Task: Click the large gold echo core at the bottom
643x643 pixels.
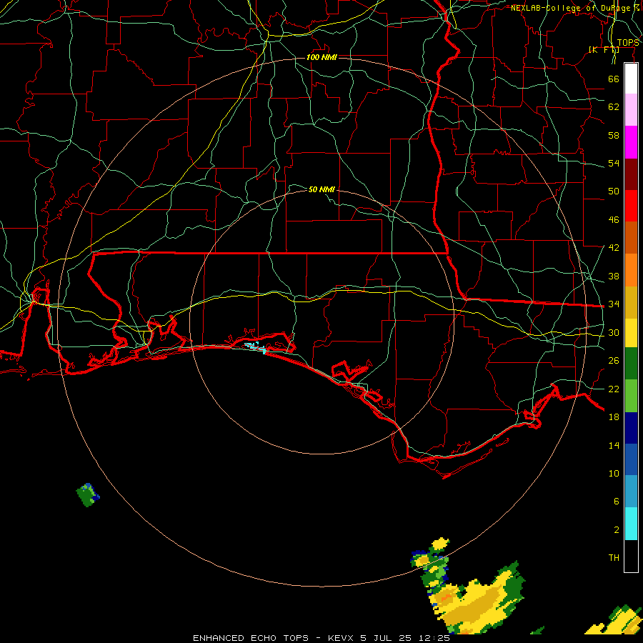Action: coord(472,608)
